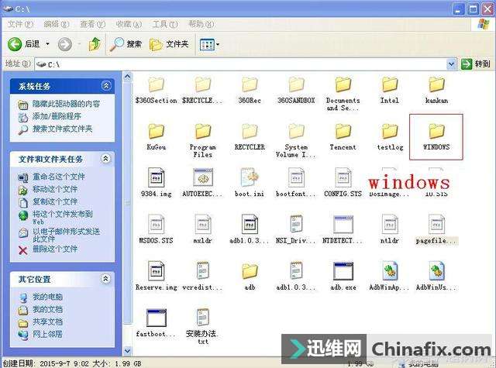Open the 文件(F) menu
The width and height of the screenshot is (496, 368).
click(20, 24)
